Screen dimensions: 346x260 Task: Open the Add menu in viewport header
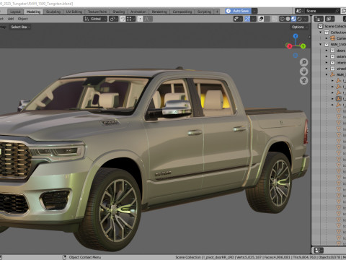pyautogui.click(x=11, y=19)
